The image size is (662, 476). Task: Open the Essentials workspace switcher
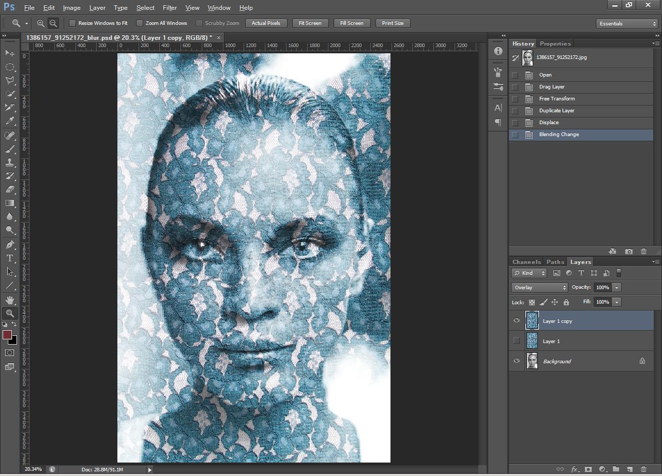[x=626, y=23]
